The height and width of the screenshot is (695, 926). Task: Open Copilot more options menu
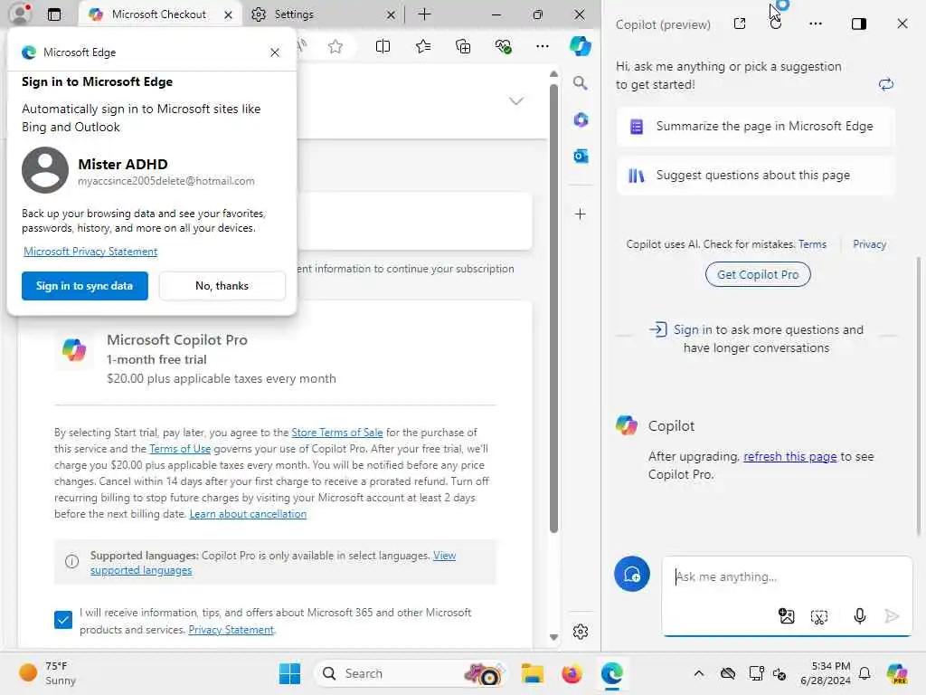click(816, 24)
